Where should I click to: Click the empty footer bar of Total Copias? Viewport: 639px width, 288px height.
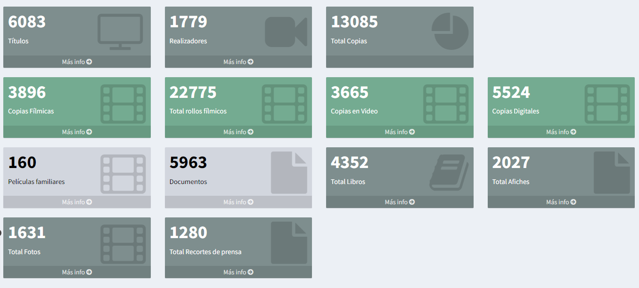[400, 62]
